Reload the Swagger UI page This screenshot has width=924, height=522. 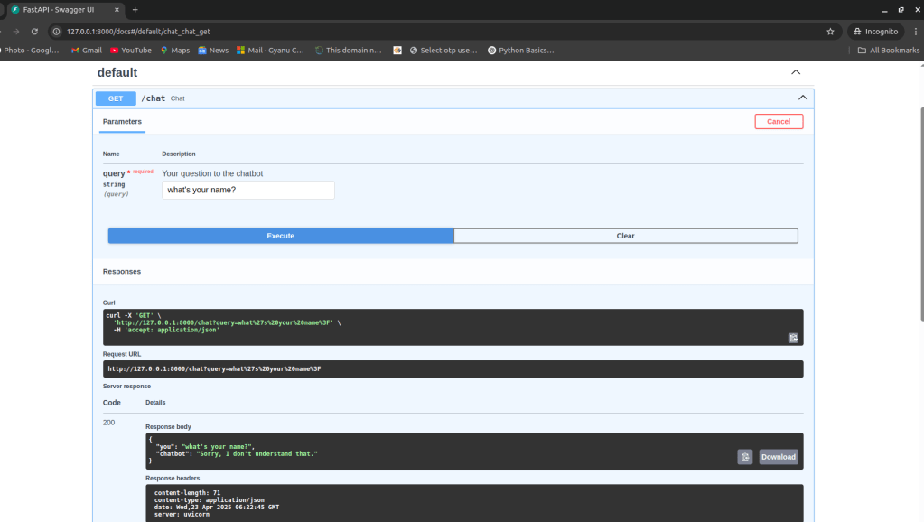pos(34,31)
